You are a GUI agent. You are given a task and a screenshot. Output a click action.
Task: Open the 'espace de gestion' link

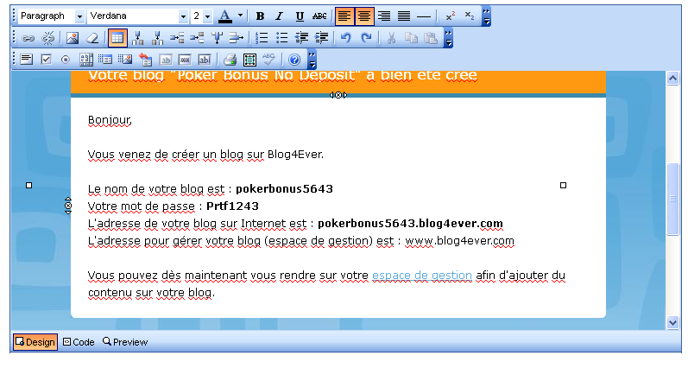(x=422, y=276)
